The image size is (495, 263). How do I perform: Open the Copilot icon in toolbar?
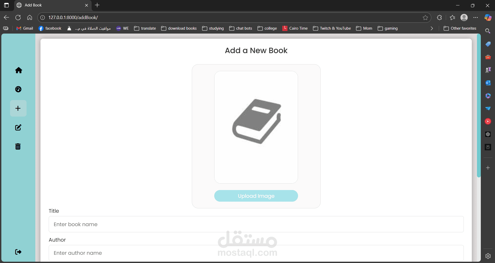[488, 18]
